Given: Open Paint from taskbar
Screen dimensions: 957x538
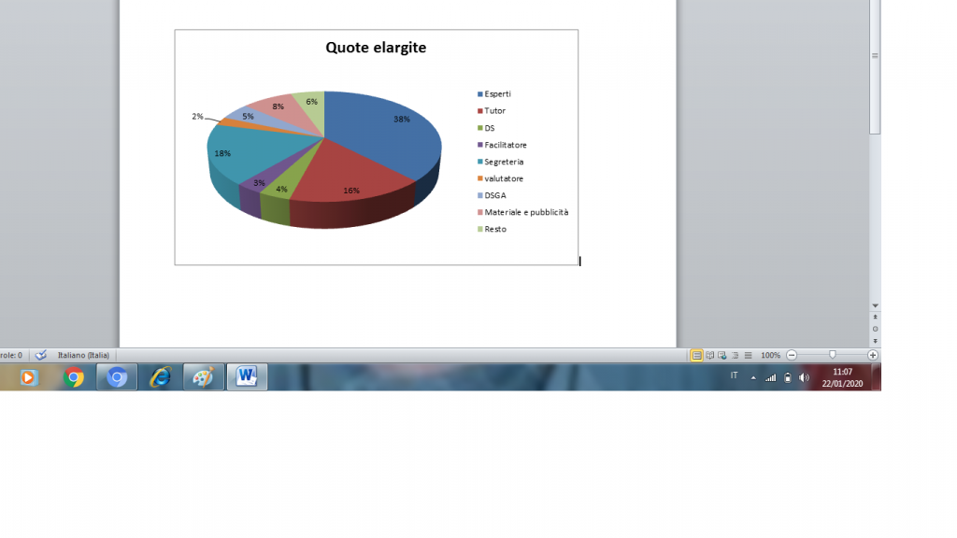Looking at the screenshot, I should coord(203,377).
